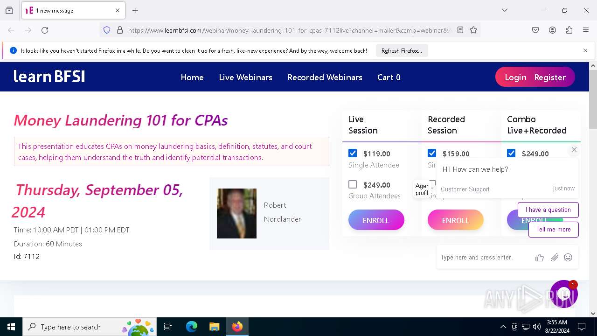Screen dimensions: 597x336
Task: Uncheck Combo Live+Recorded $249.00 checkbox
Action: (511, 153)
